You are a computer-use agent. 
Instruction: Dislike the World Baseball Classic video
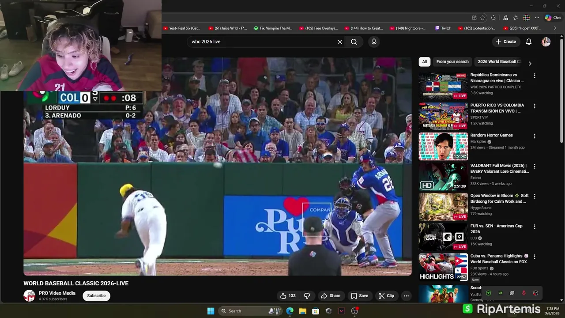[307, 295]
